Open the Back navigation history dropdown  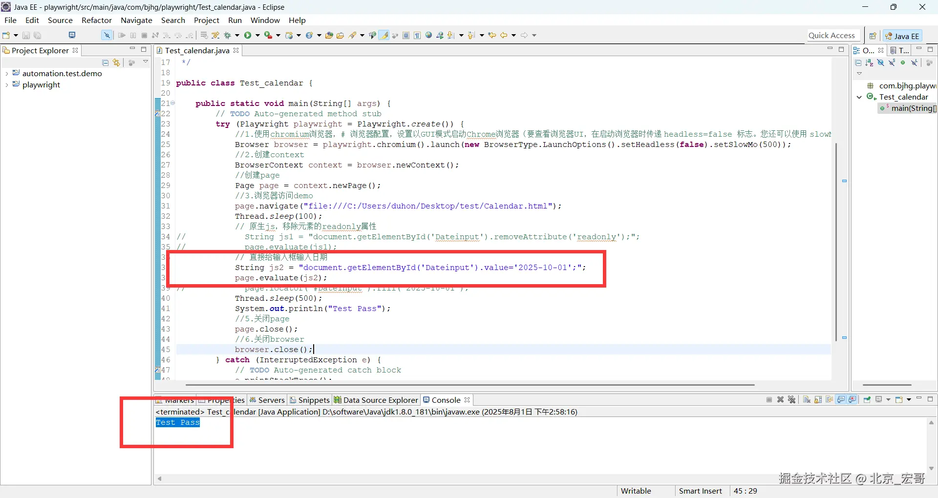[x=513, y=35]
